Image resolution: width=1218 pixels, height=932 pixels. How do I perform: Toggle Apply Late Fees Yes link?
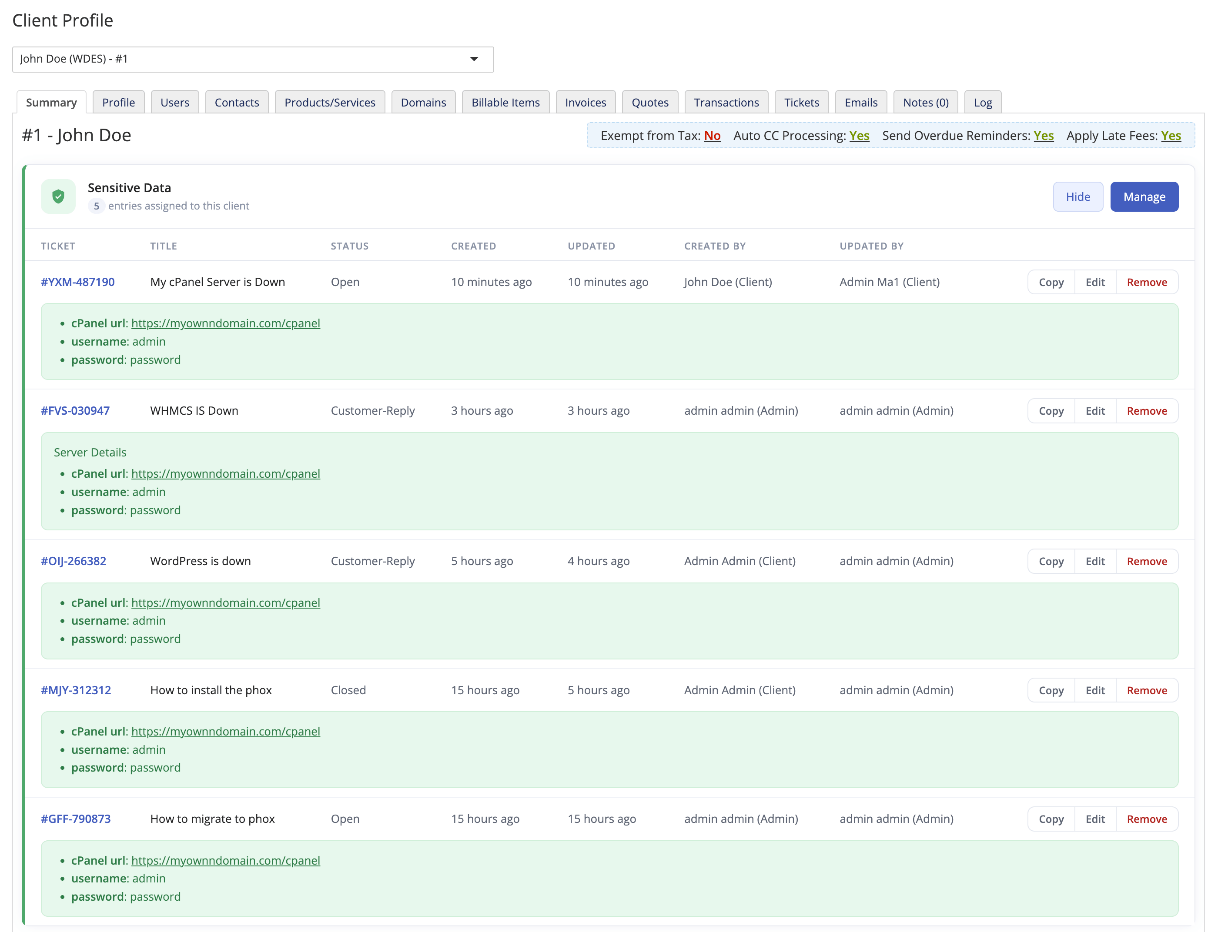[1171, 136]
